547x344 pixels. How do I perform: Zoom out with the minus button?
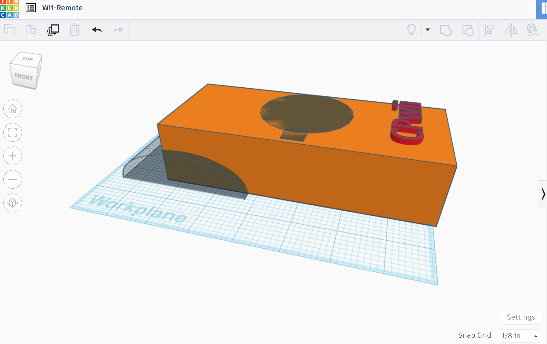coord(13,179)
